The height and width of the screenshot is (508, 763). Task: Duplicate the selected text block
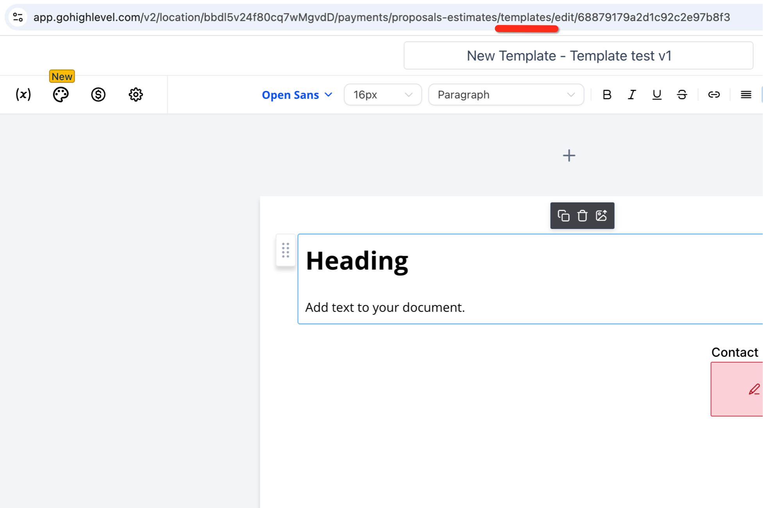(x=563, y=216)
